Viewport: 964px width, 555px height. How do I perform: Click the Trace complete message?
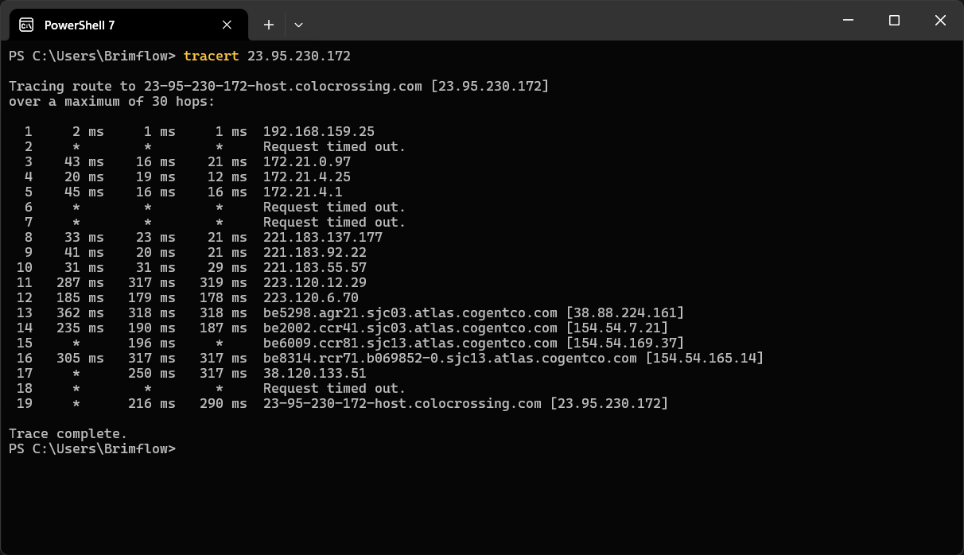68,434
